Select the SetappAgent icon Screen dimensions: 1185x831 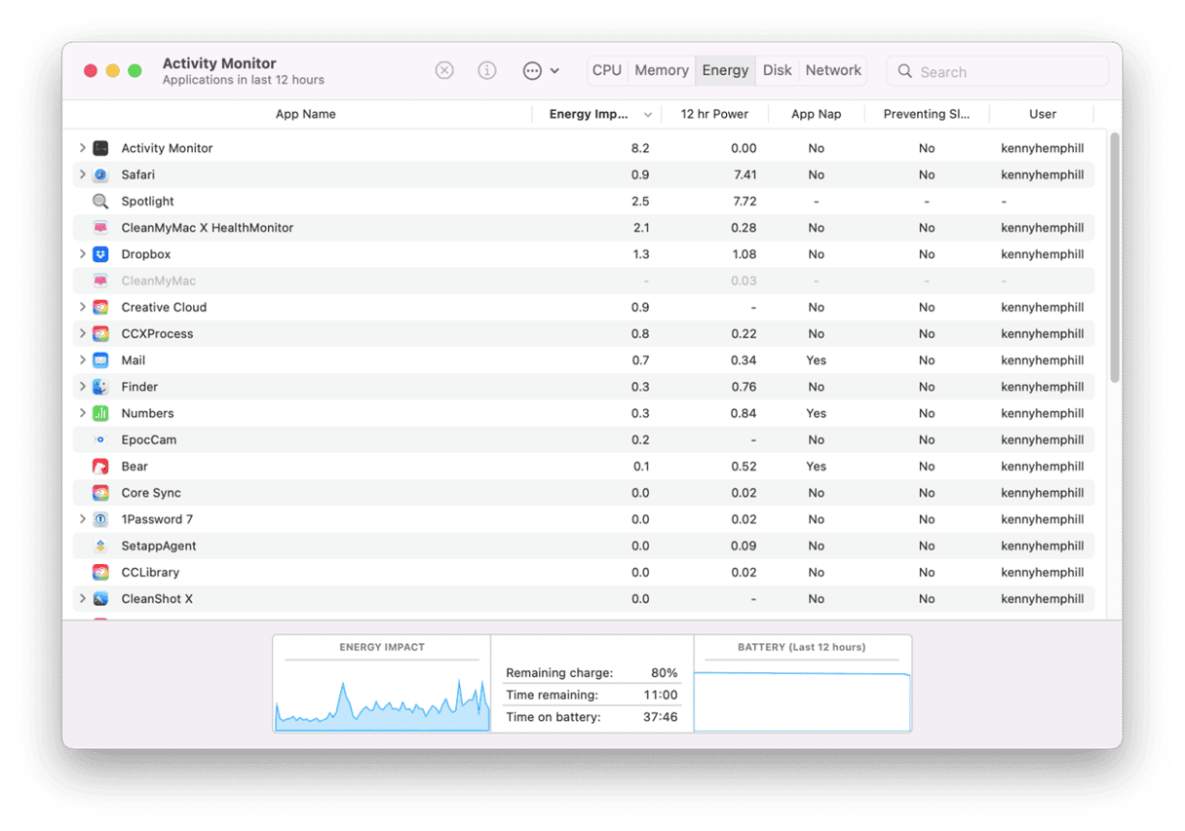[100, 546]
